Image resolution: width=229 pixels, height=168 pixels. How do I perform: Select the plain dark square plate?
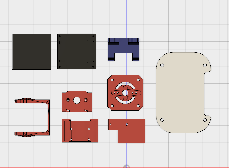pos(32,52)
